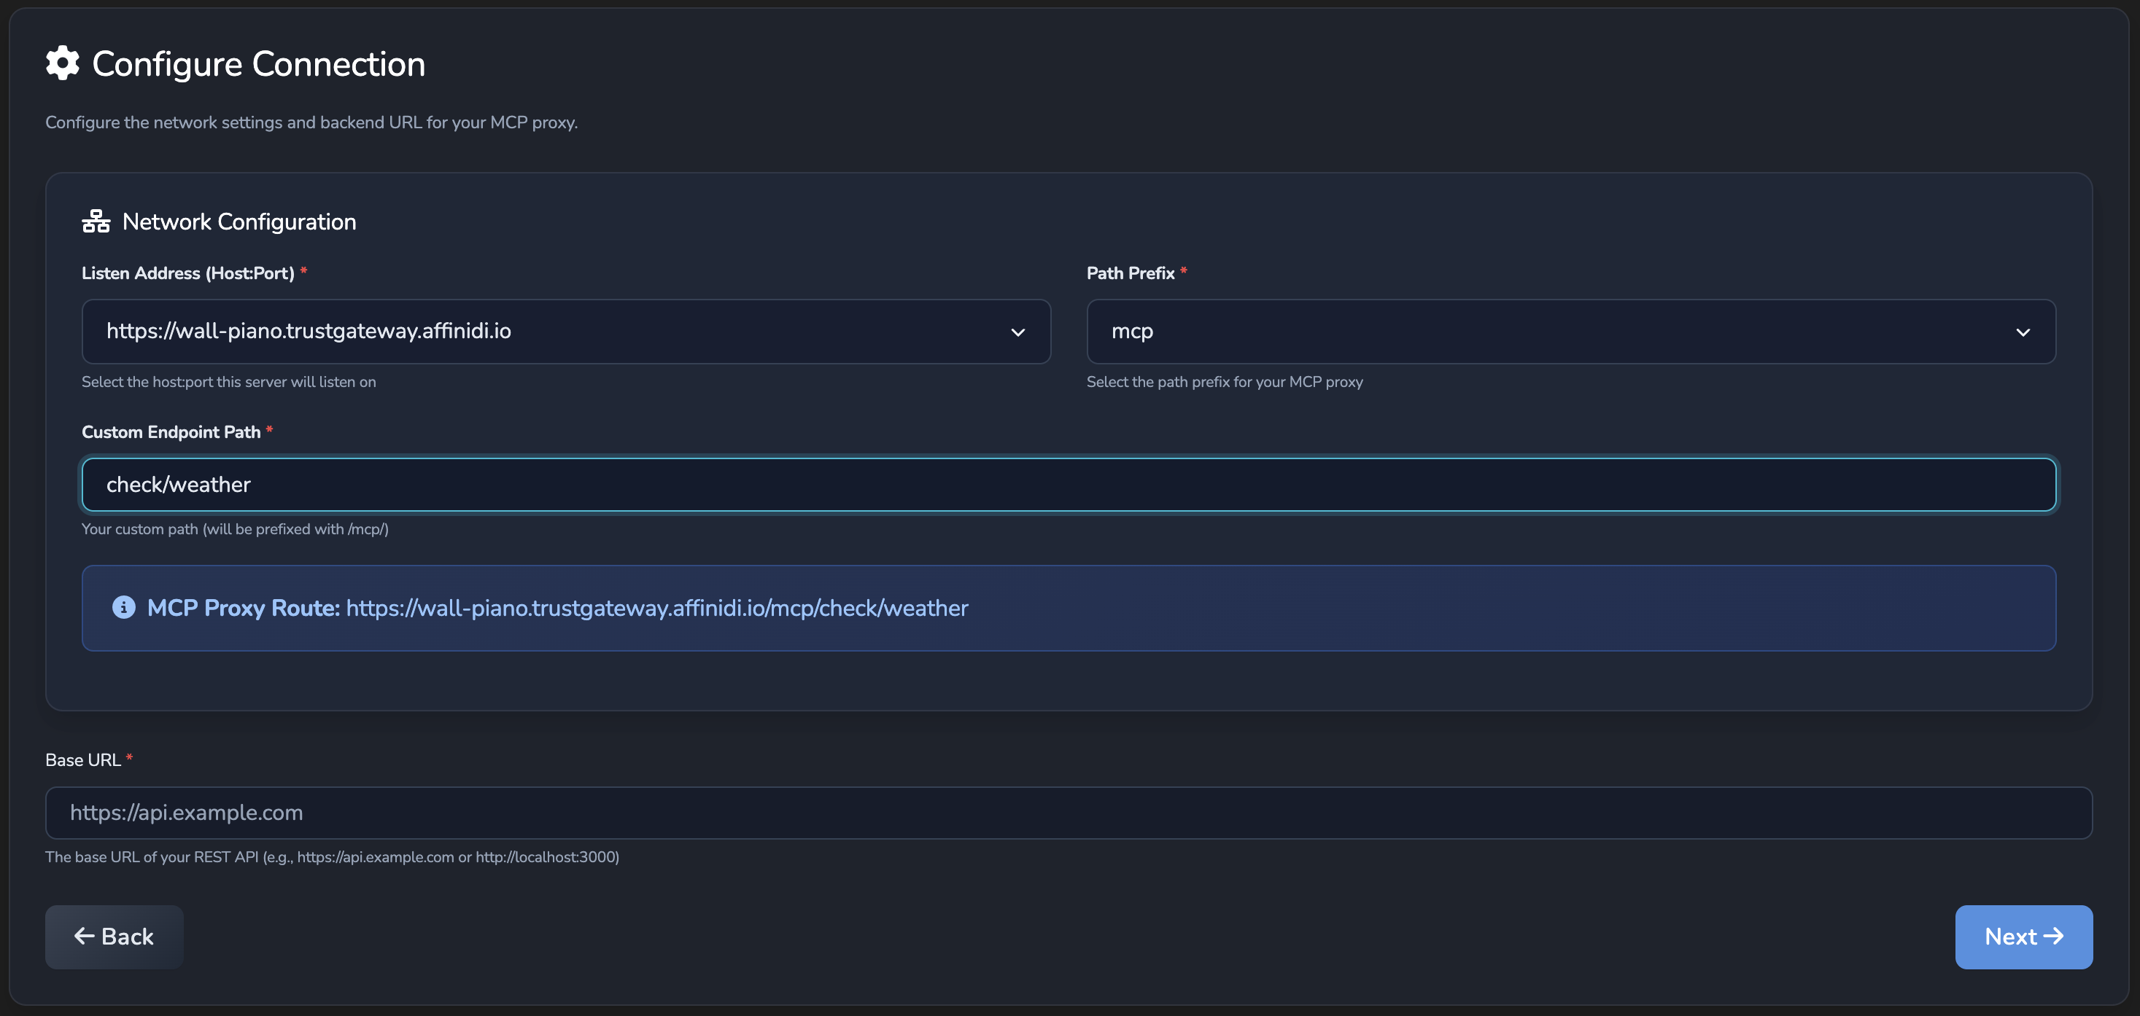This screenshot has height=1016, width=2140.
Task: Click 'Select the host:port this server will listen on'
Action: [x=229, y=382]
